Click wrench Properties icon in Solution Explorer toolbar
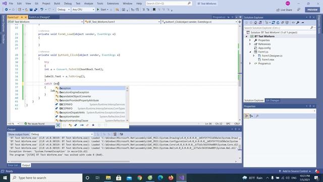The height and width of the screenshot is (182, 323). pyautogui.click(x=298, y=23)
